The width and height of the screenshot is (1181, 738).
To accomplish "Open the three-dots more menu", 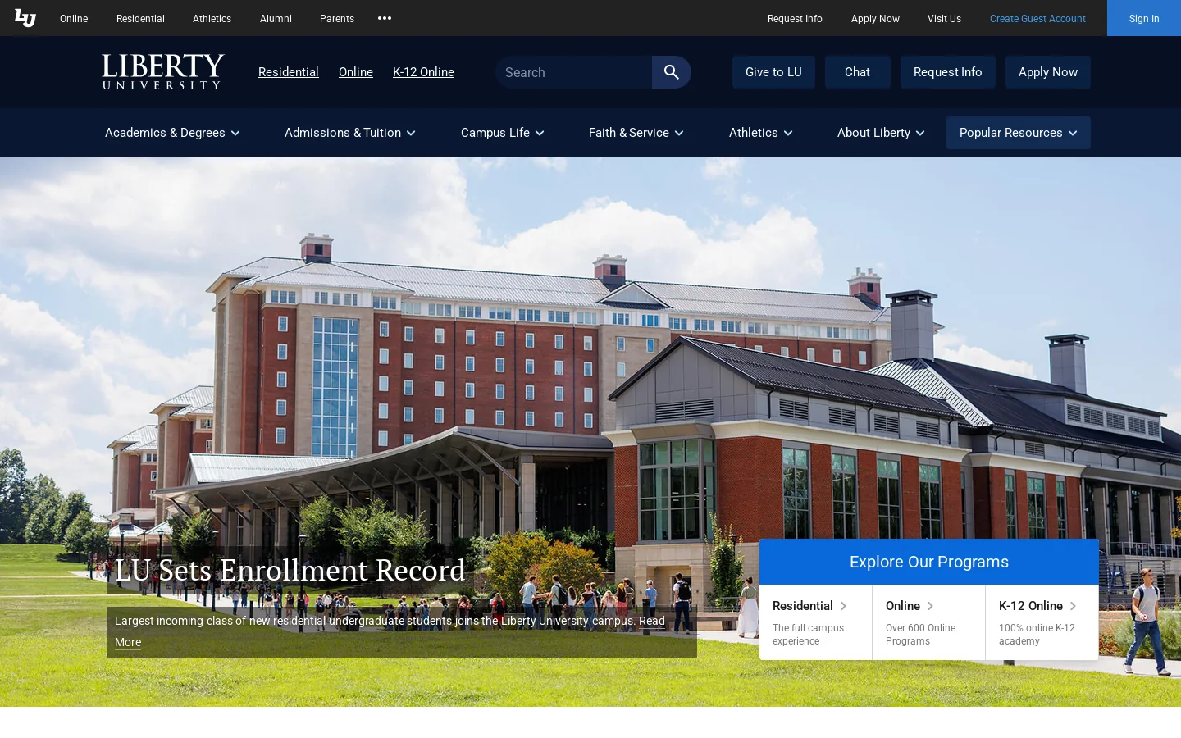I will coord(385,18).
